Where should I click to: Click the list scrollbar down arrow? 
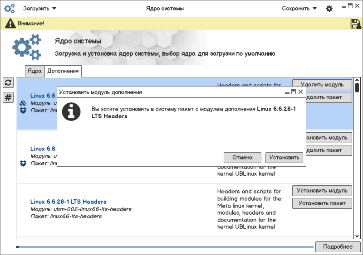(x=357, y=236)
